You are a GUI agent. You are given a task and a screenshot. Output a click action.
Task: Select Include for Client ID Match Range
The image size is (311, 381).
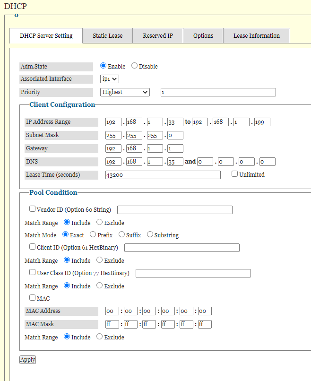[67, 260]
